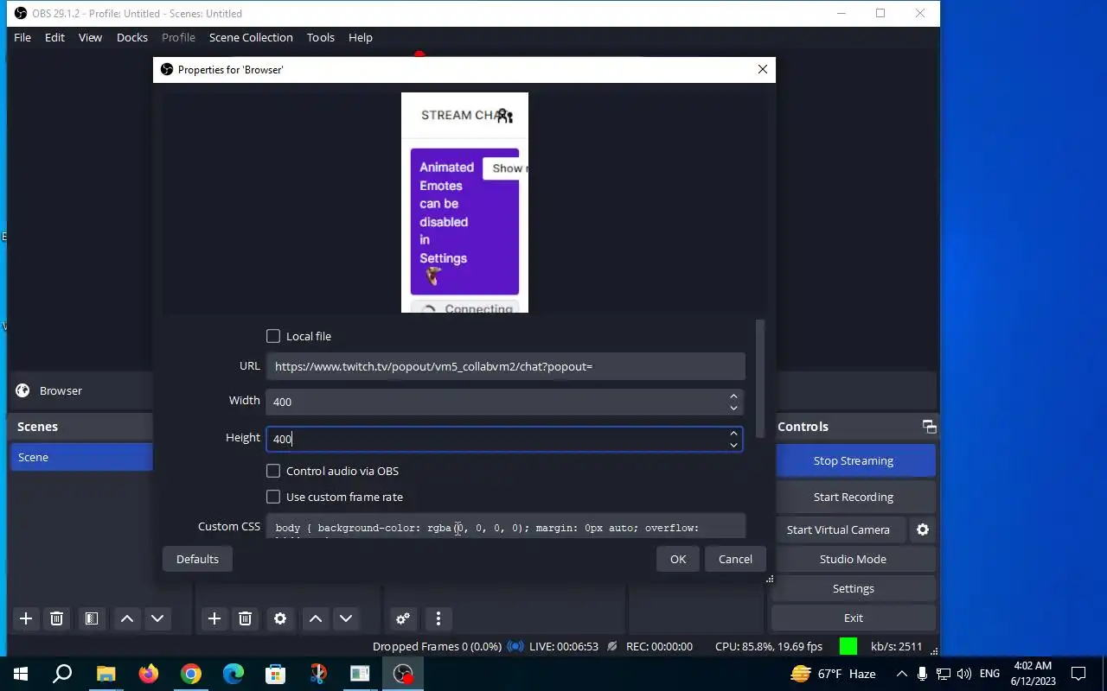The width and height of the screenshot is (1107, 691).
Task: Click the globe icon beside Browser source
Action: coord(23,390)
